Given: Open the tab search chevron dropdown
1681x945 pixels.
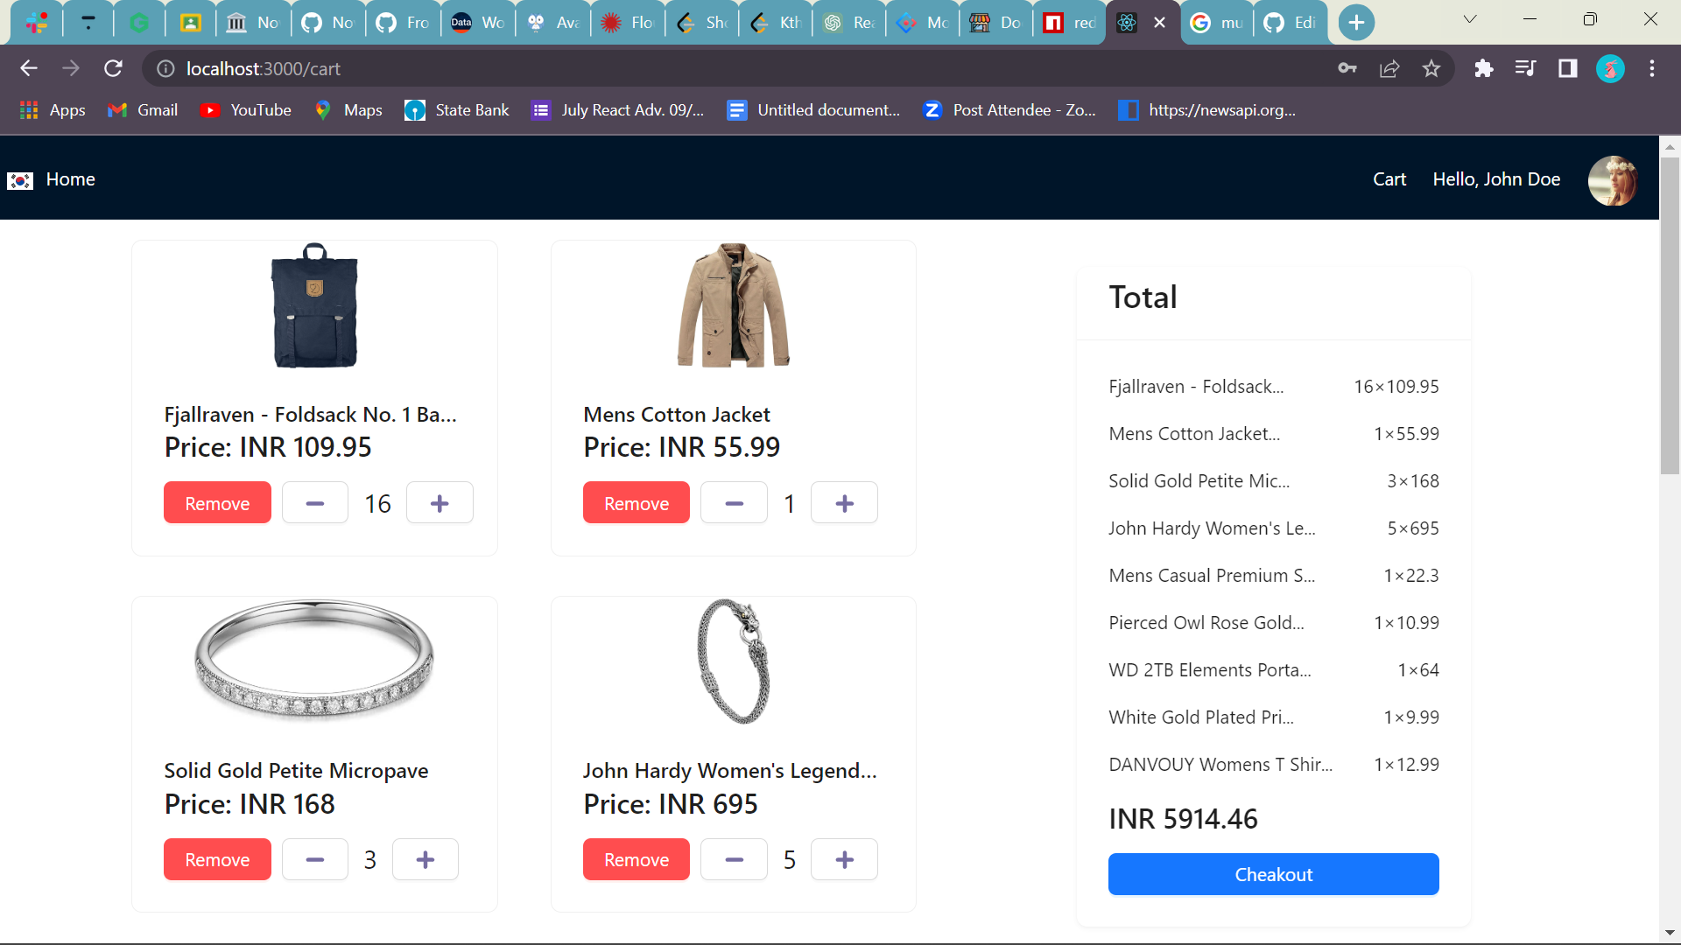Looking at the screenshot, I should point(1469,18).
